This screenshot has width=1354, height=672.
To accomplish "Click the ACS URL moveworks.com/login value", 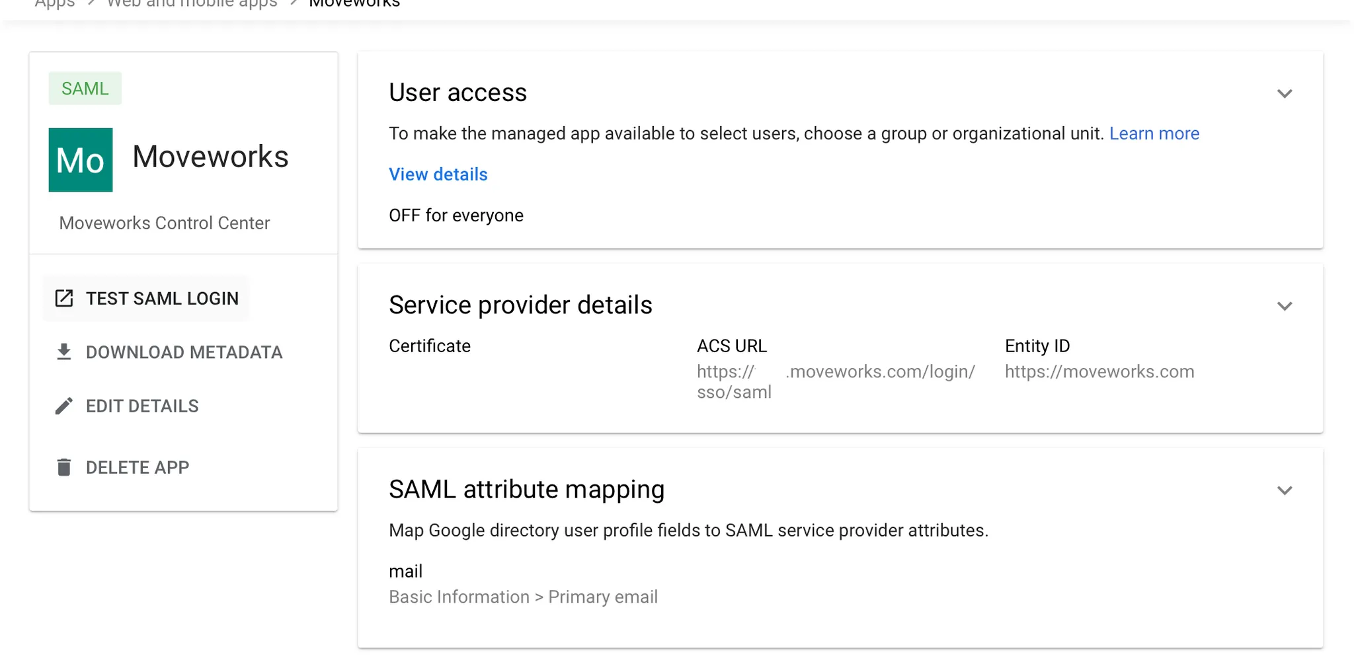I will tap(836, 382).
